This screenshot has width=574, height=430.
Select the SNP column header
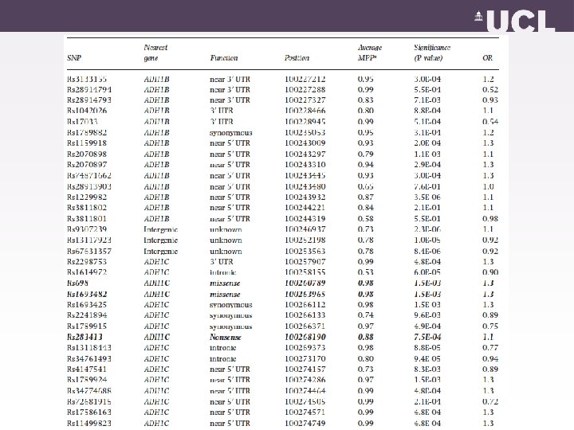coord(74,58)
